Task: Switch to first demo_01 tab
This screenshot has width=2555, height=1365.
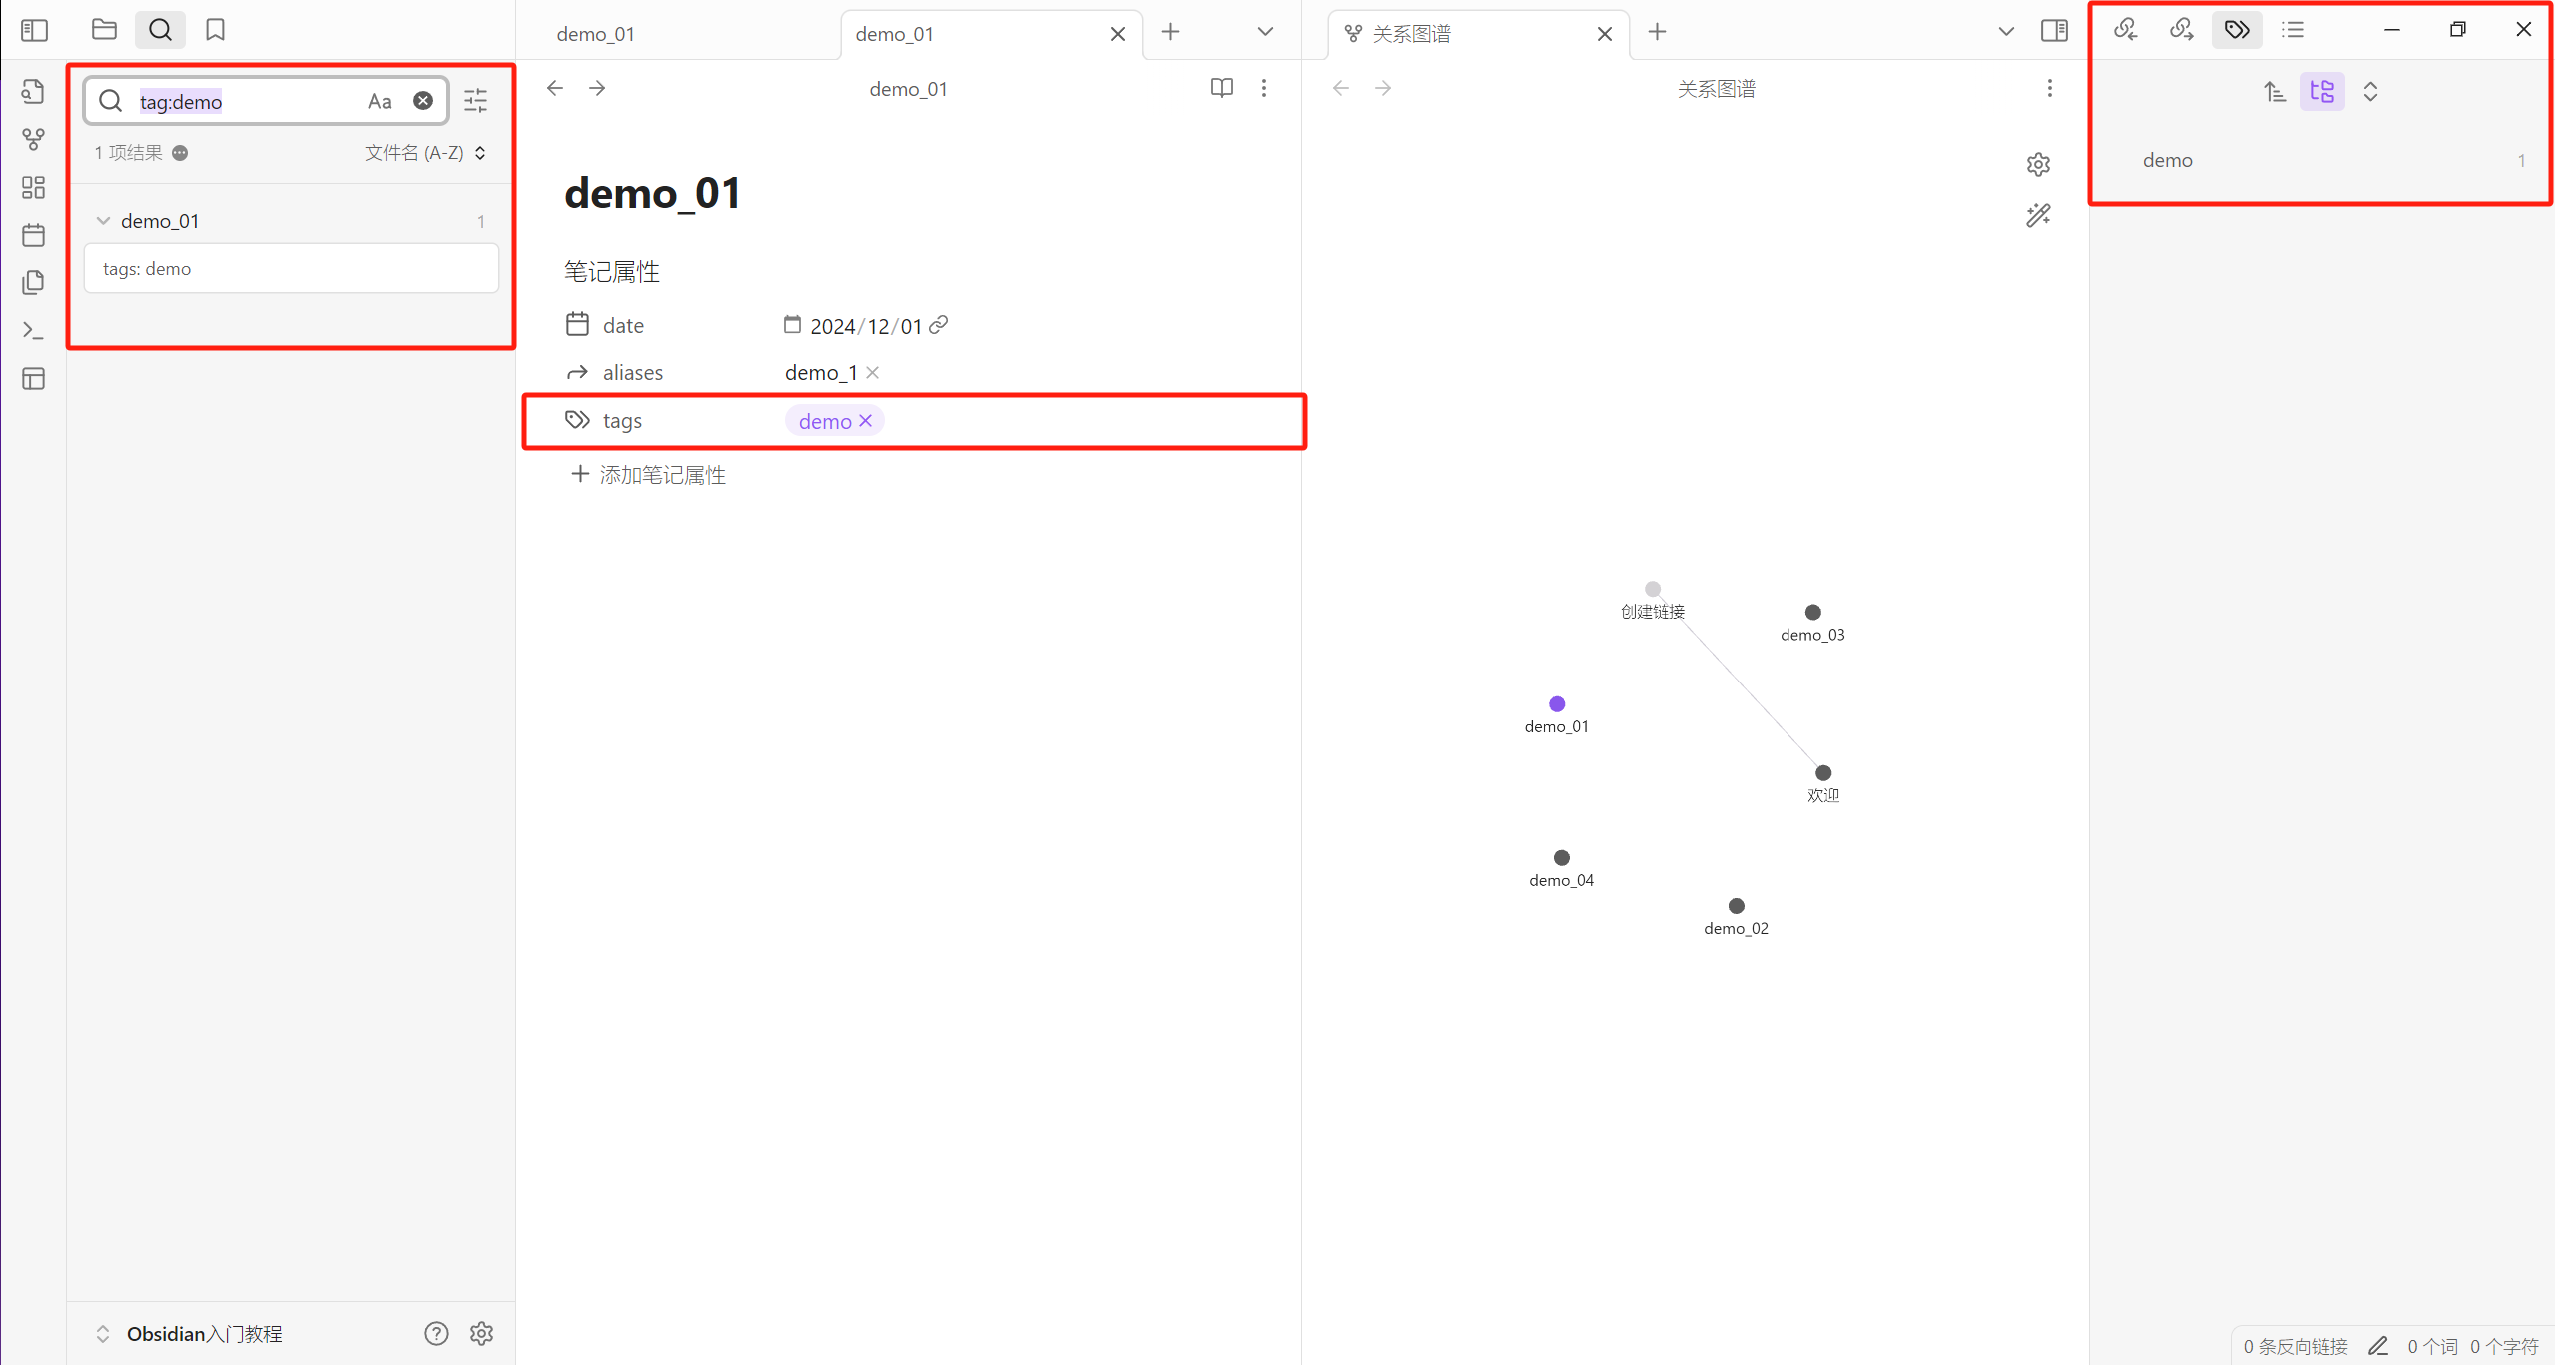Action: (596, 34)
